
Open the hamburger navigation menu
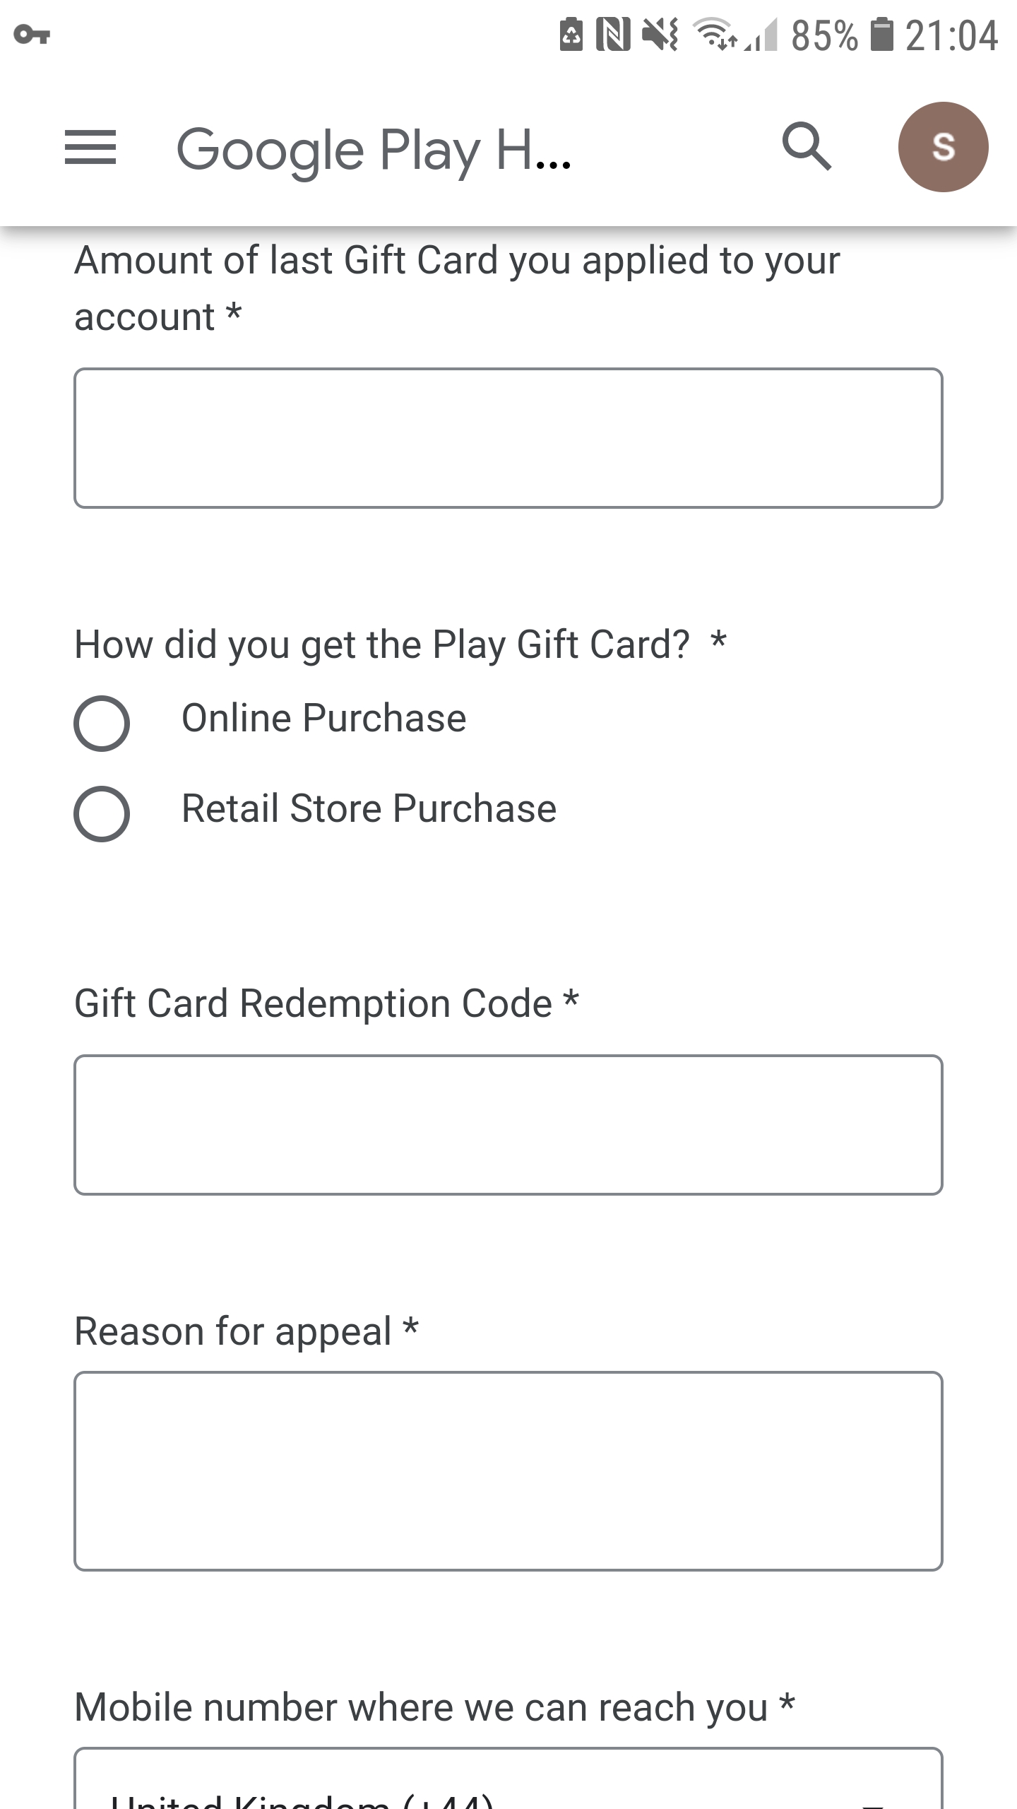point(90,148)
